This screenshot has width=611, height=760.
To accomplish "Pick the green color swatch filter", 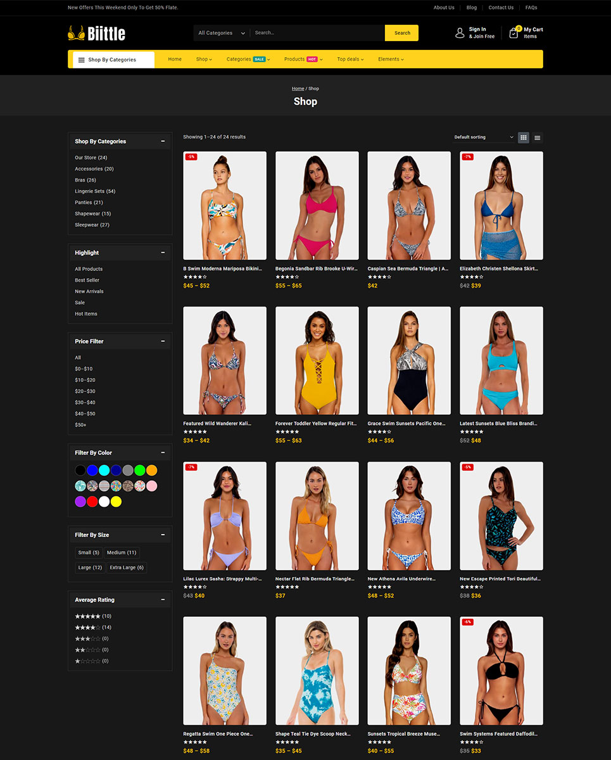I will (140, 471).
